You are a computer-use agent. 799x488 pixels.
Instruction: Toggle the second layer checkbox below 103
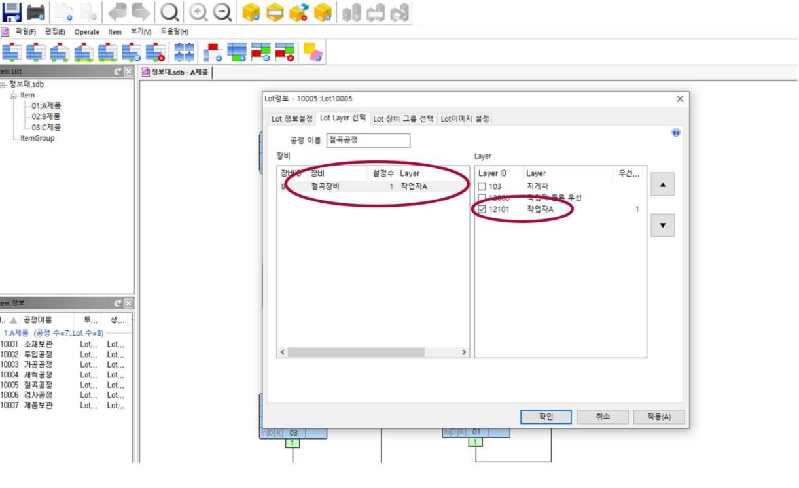point(482,198)
